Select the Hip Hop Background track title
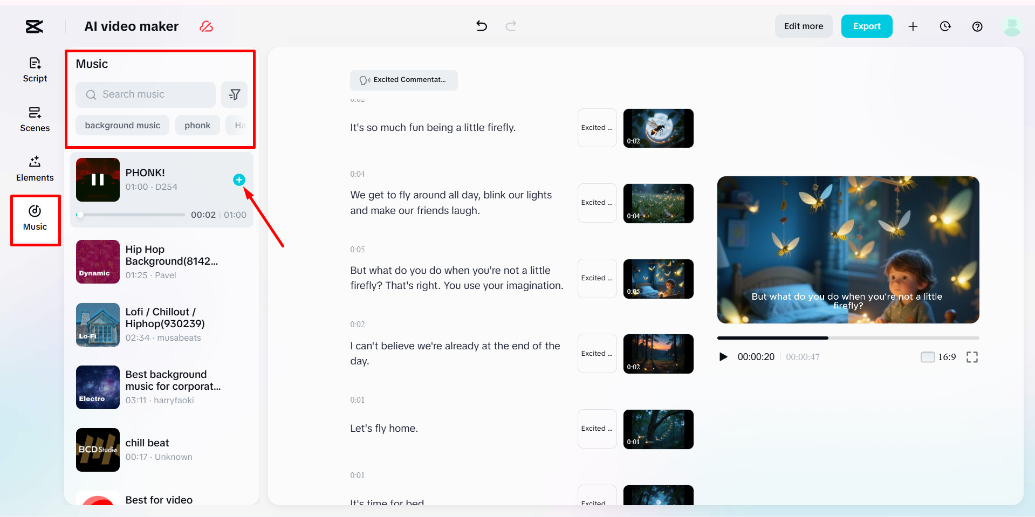 pyautogui.click(x=172, y=255)
